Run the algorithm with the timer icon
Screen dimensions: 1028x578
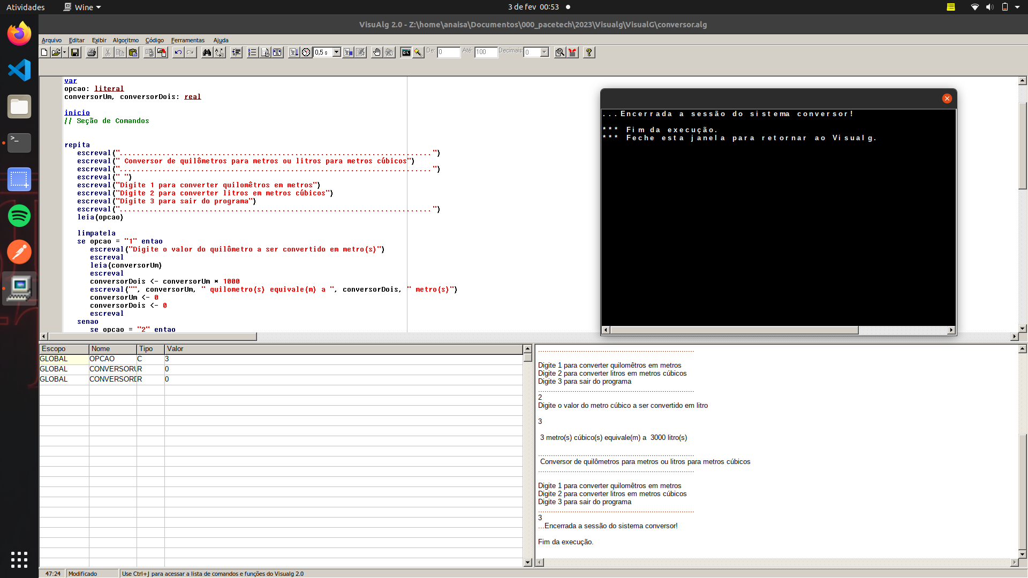click(306, 52)
